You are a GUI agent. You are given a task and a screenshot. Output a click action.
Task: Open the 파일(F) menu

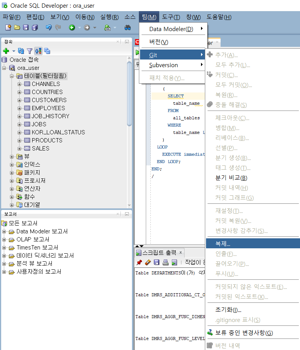tap(12, 17)
